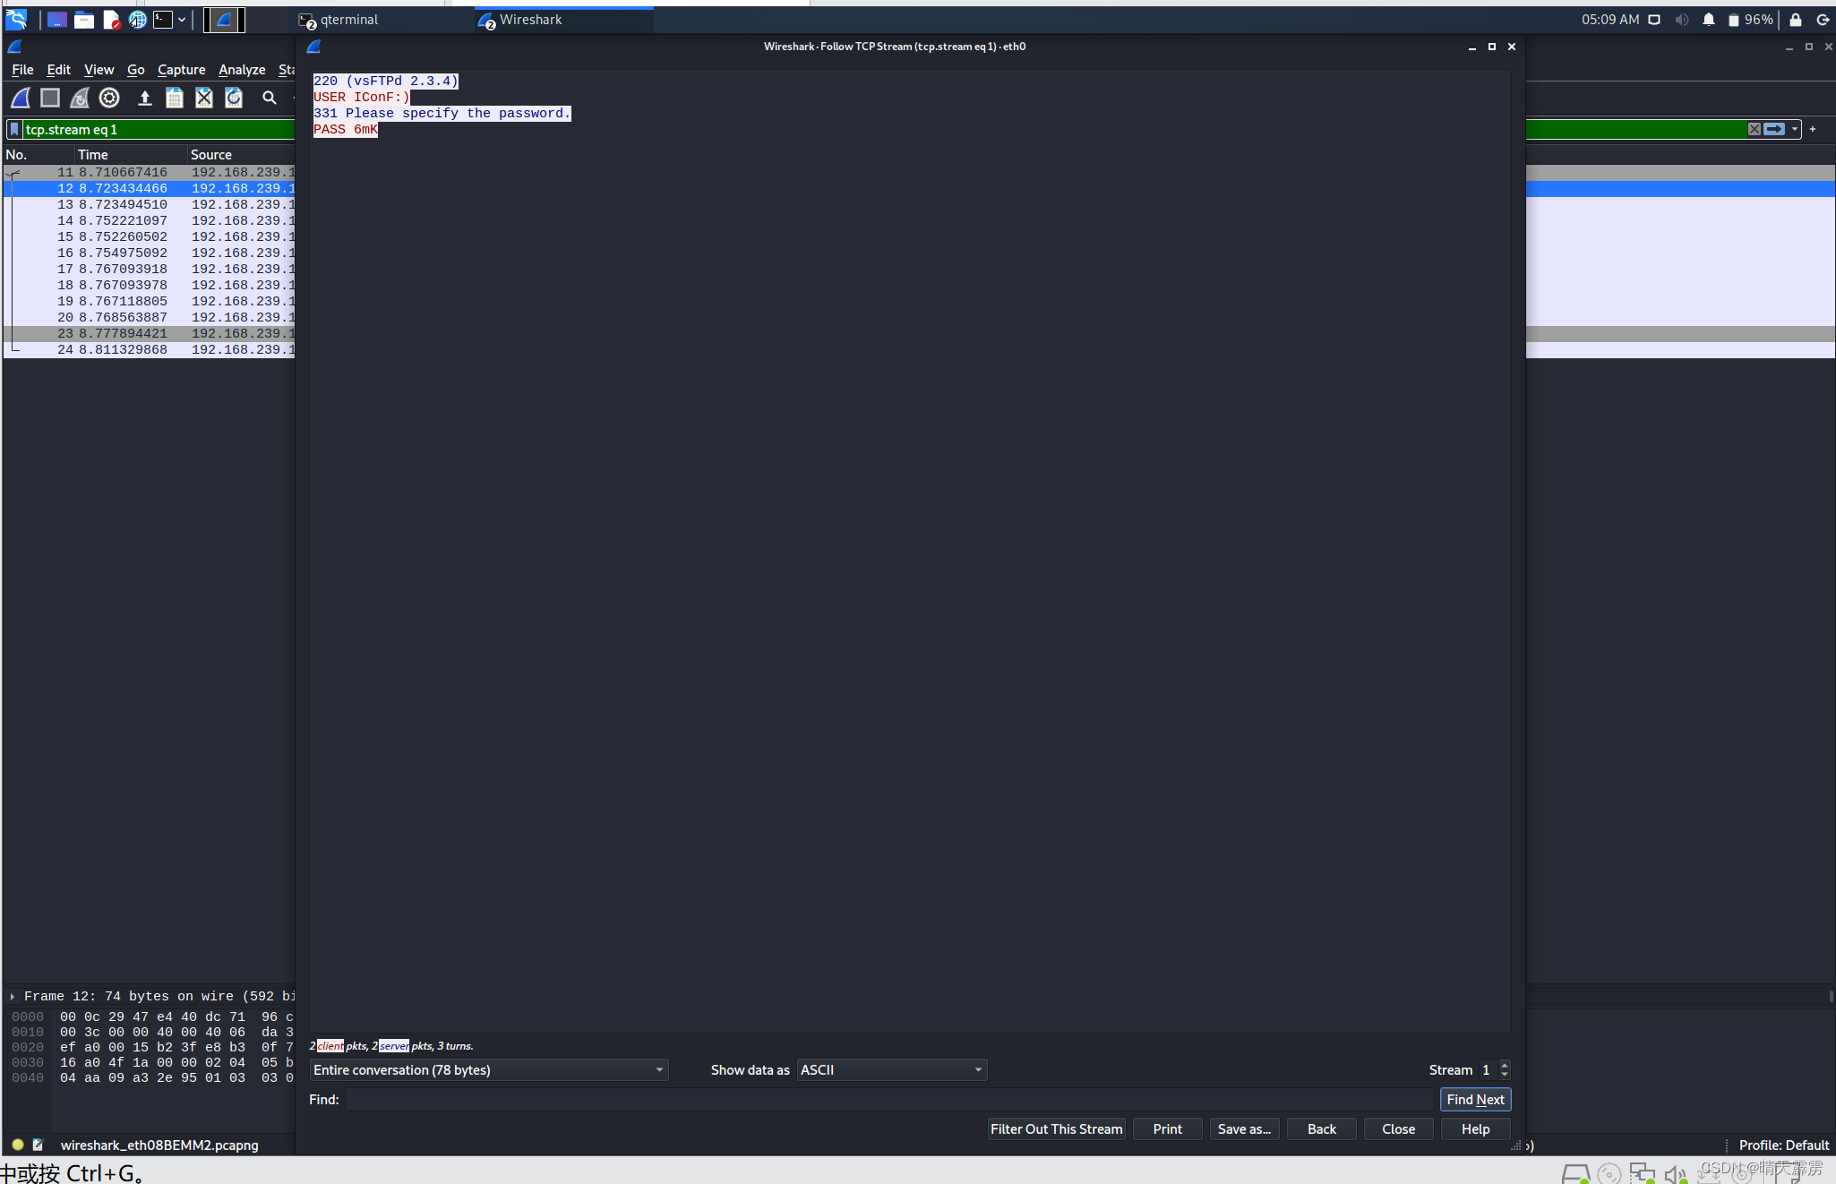Select packet number 20 row

point(150,317)
